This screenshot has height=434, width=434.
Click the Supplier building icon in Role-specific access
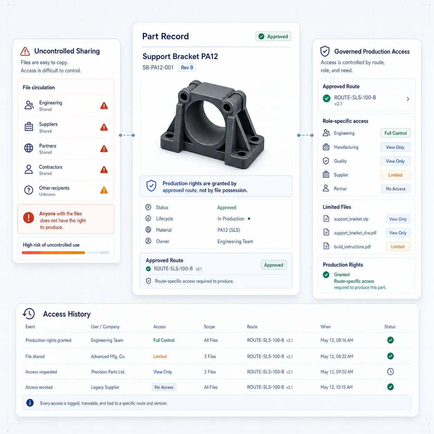click(326, 174)
